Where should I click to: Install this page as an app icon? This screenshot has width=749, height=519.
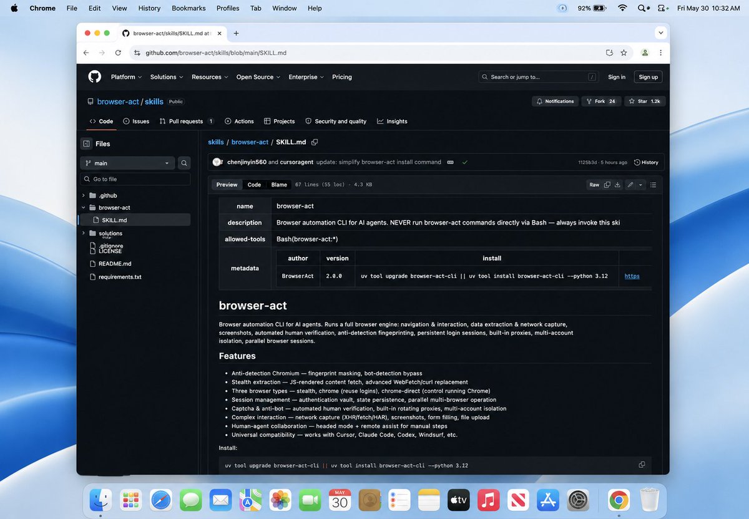click(609, 53)
